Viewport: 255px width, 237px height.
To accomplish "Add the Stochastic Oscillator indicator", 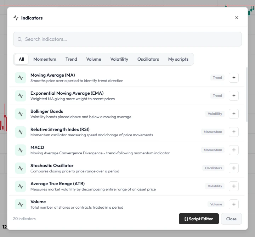I will point(234,168).
